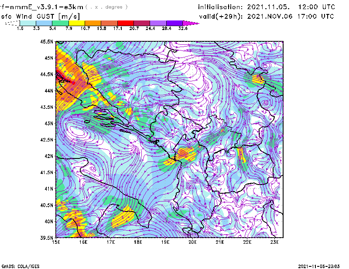The height and width of the screenshot is (269, 349).
Task: Click the orange 10.7–13.8 legend swatch
Action: coord(93,23)
